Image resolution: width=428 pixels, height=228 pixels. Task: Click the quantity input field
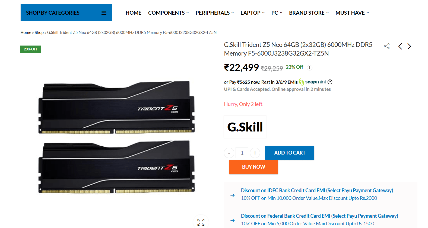[x=242, y=153]
